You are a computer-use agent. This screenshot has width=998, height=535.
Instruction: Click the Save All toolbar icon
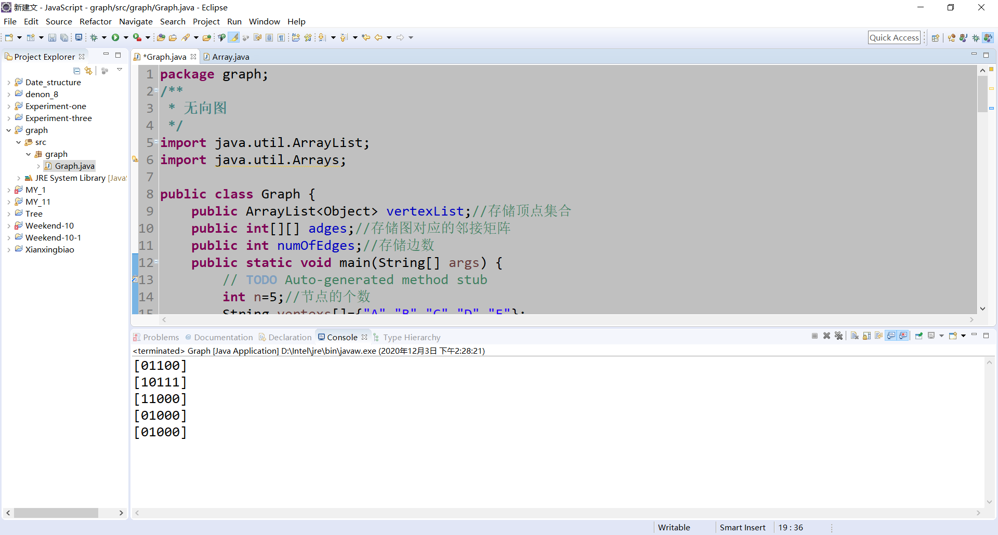click(x=64, y=37)
